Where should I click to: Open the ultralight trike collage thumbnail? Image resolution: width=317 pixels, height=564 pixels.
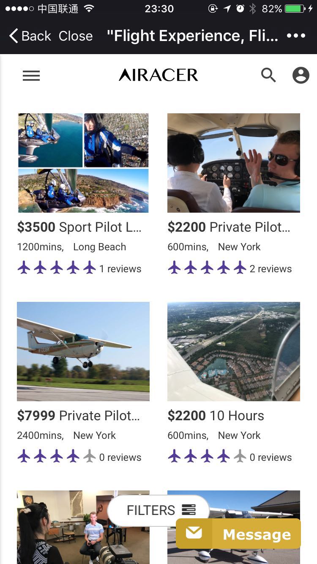pyautogui.click(x=83, y=163)
